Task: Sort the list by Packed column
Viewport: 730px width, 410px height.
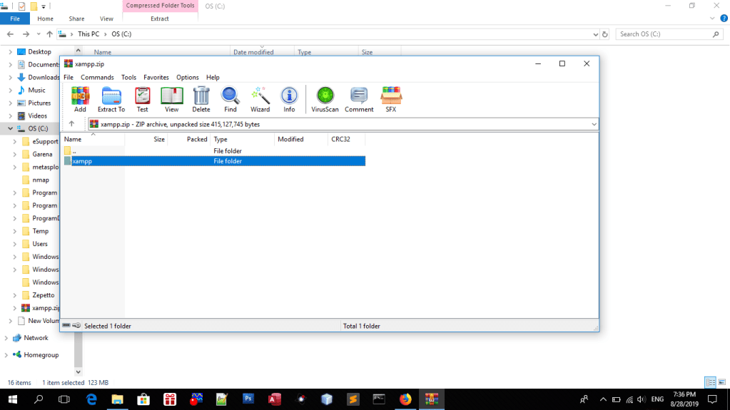Action: point(196,140)
